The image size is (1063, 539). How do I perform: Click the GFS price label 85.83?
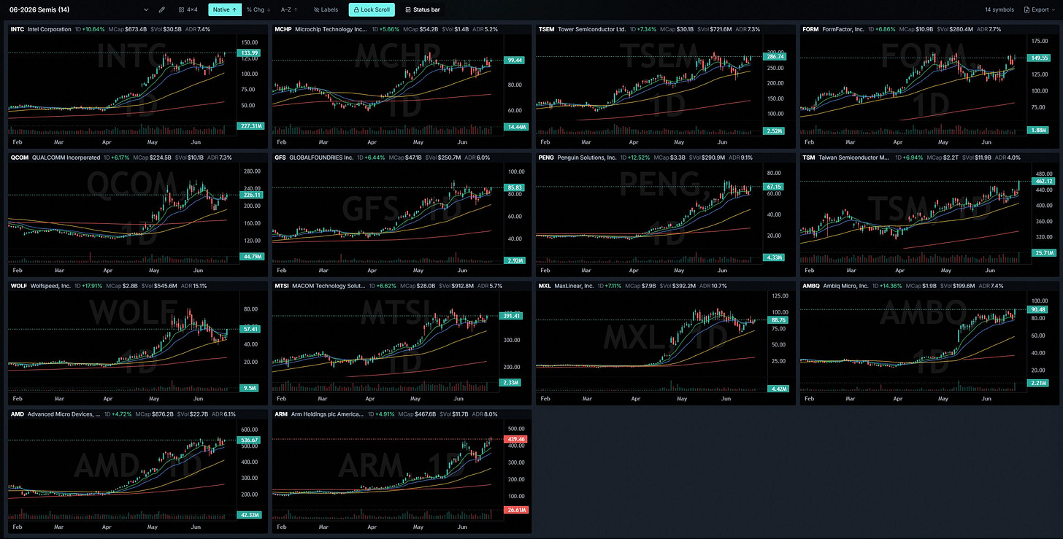[515, 188]
